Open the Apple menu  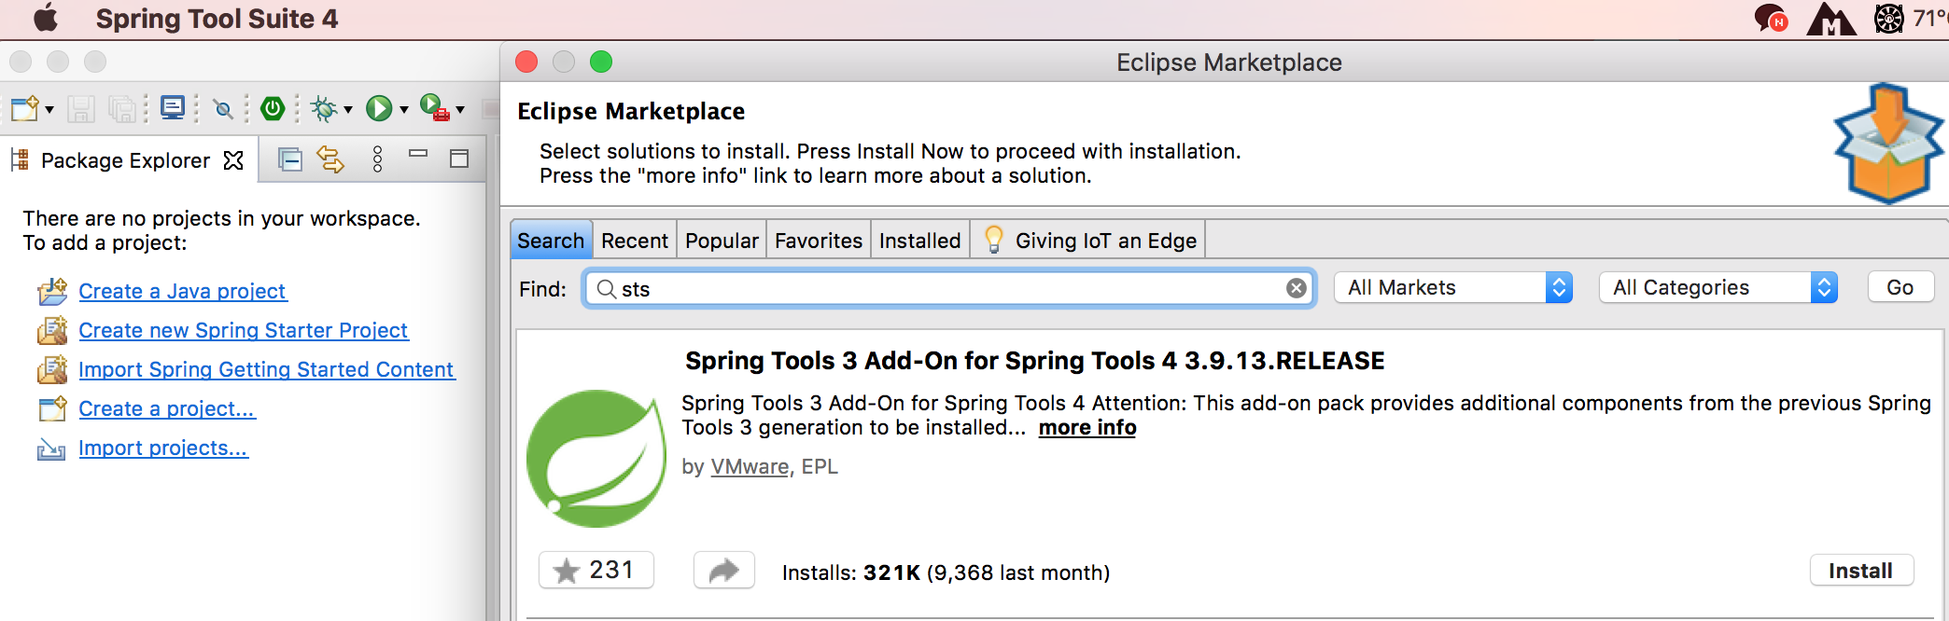coord(45,19)
